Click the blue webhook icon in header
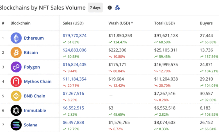This screenshot has height=132, width=219. [x=117, y=8]
